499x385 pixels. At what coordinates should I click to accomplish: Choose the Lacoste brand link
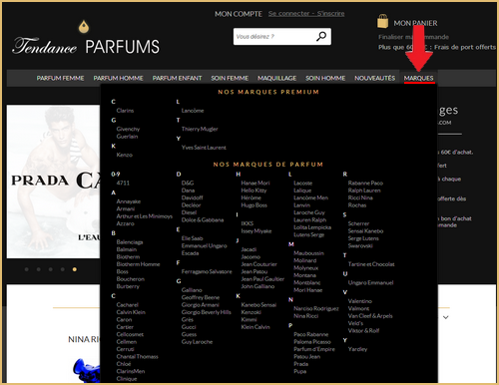click(x=302, y=183)
